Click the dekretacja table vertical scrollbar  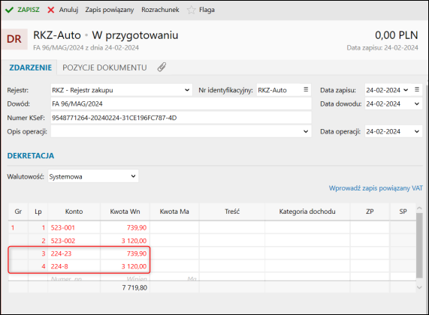[419, 245]
